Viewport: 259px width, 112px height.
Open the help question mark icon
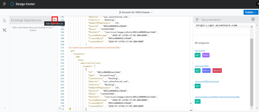click(x=257, y=4)
